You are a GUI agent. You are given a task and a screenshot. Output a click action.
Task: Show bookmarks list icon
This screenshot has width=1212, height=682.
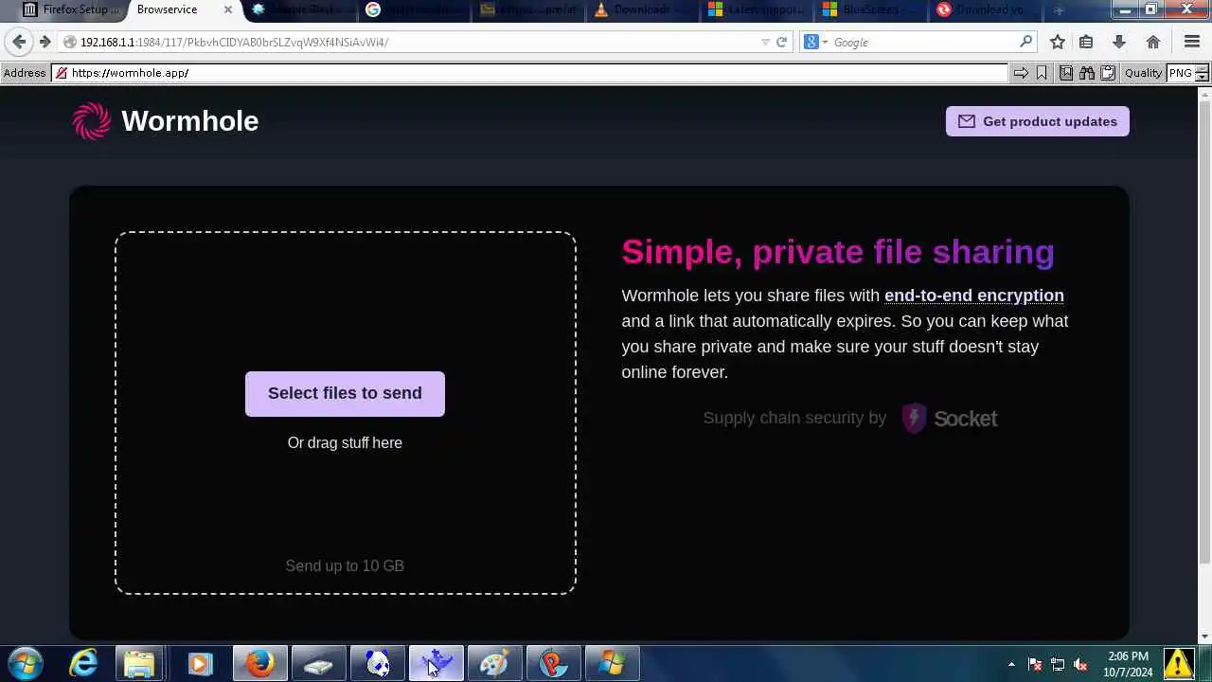click(1086, 42)
